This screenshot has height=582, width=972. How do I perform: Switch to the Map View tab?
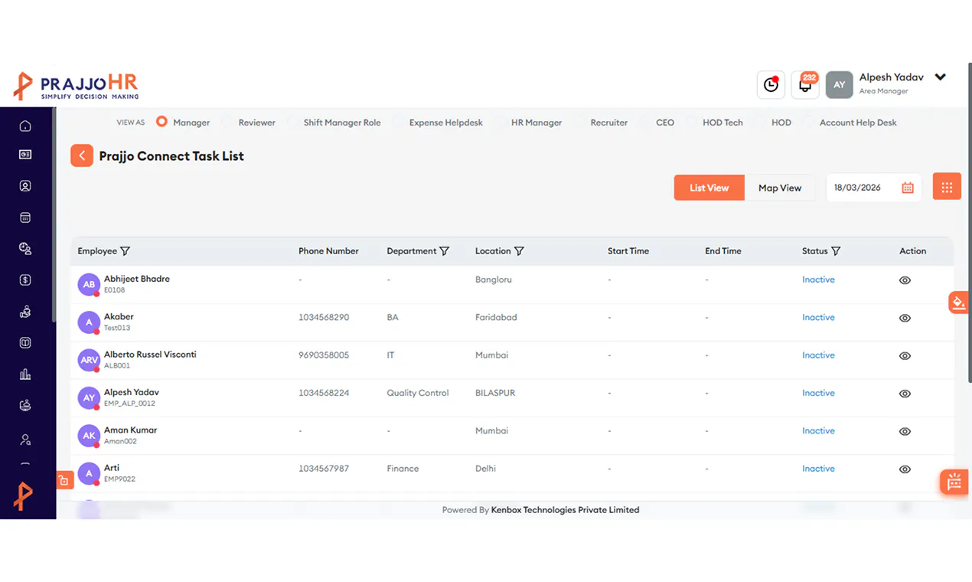click(x=780, y=188)
